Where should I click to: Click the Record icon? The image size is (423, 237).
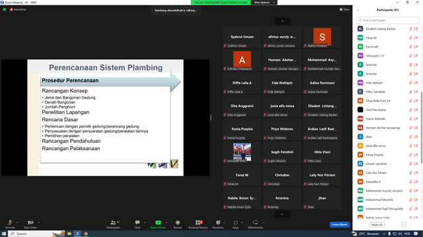point(178,223)
